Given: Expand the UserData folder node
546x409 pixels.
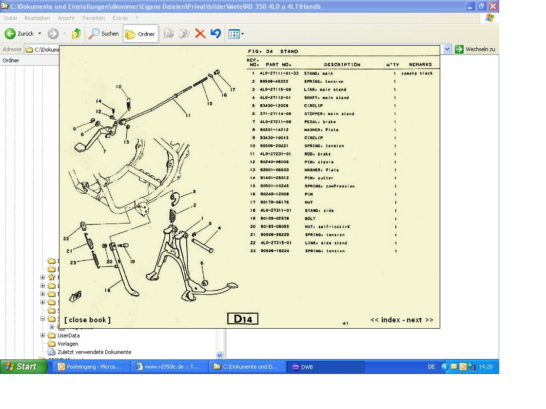Looking at the screenshot, I should [x=42, y=335].
